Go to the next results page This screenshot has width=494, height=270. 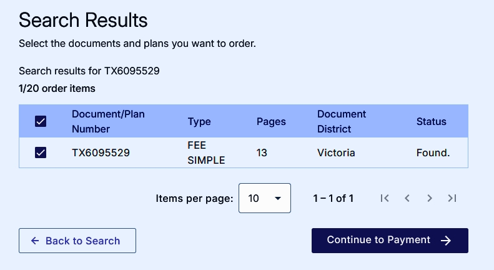click(x=430, y=198)
